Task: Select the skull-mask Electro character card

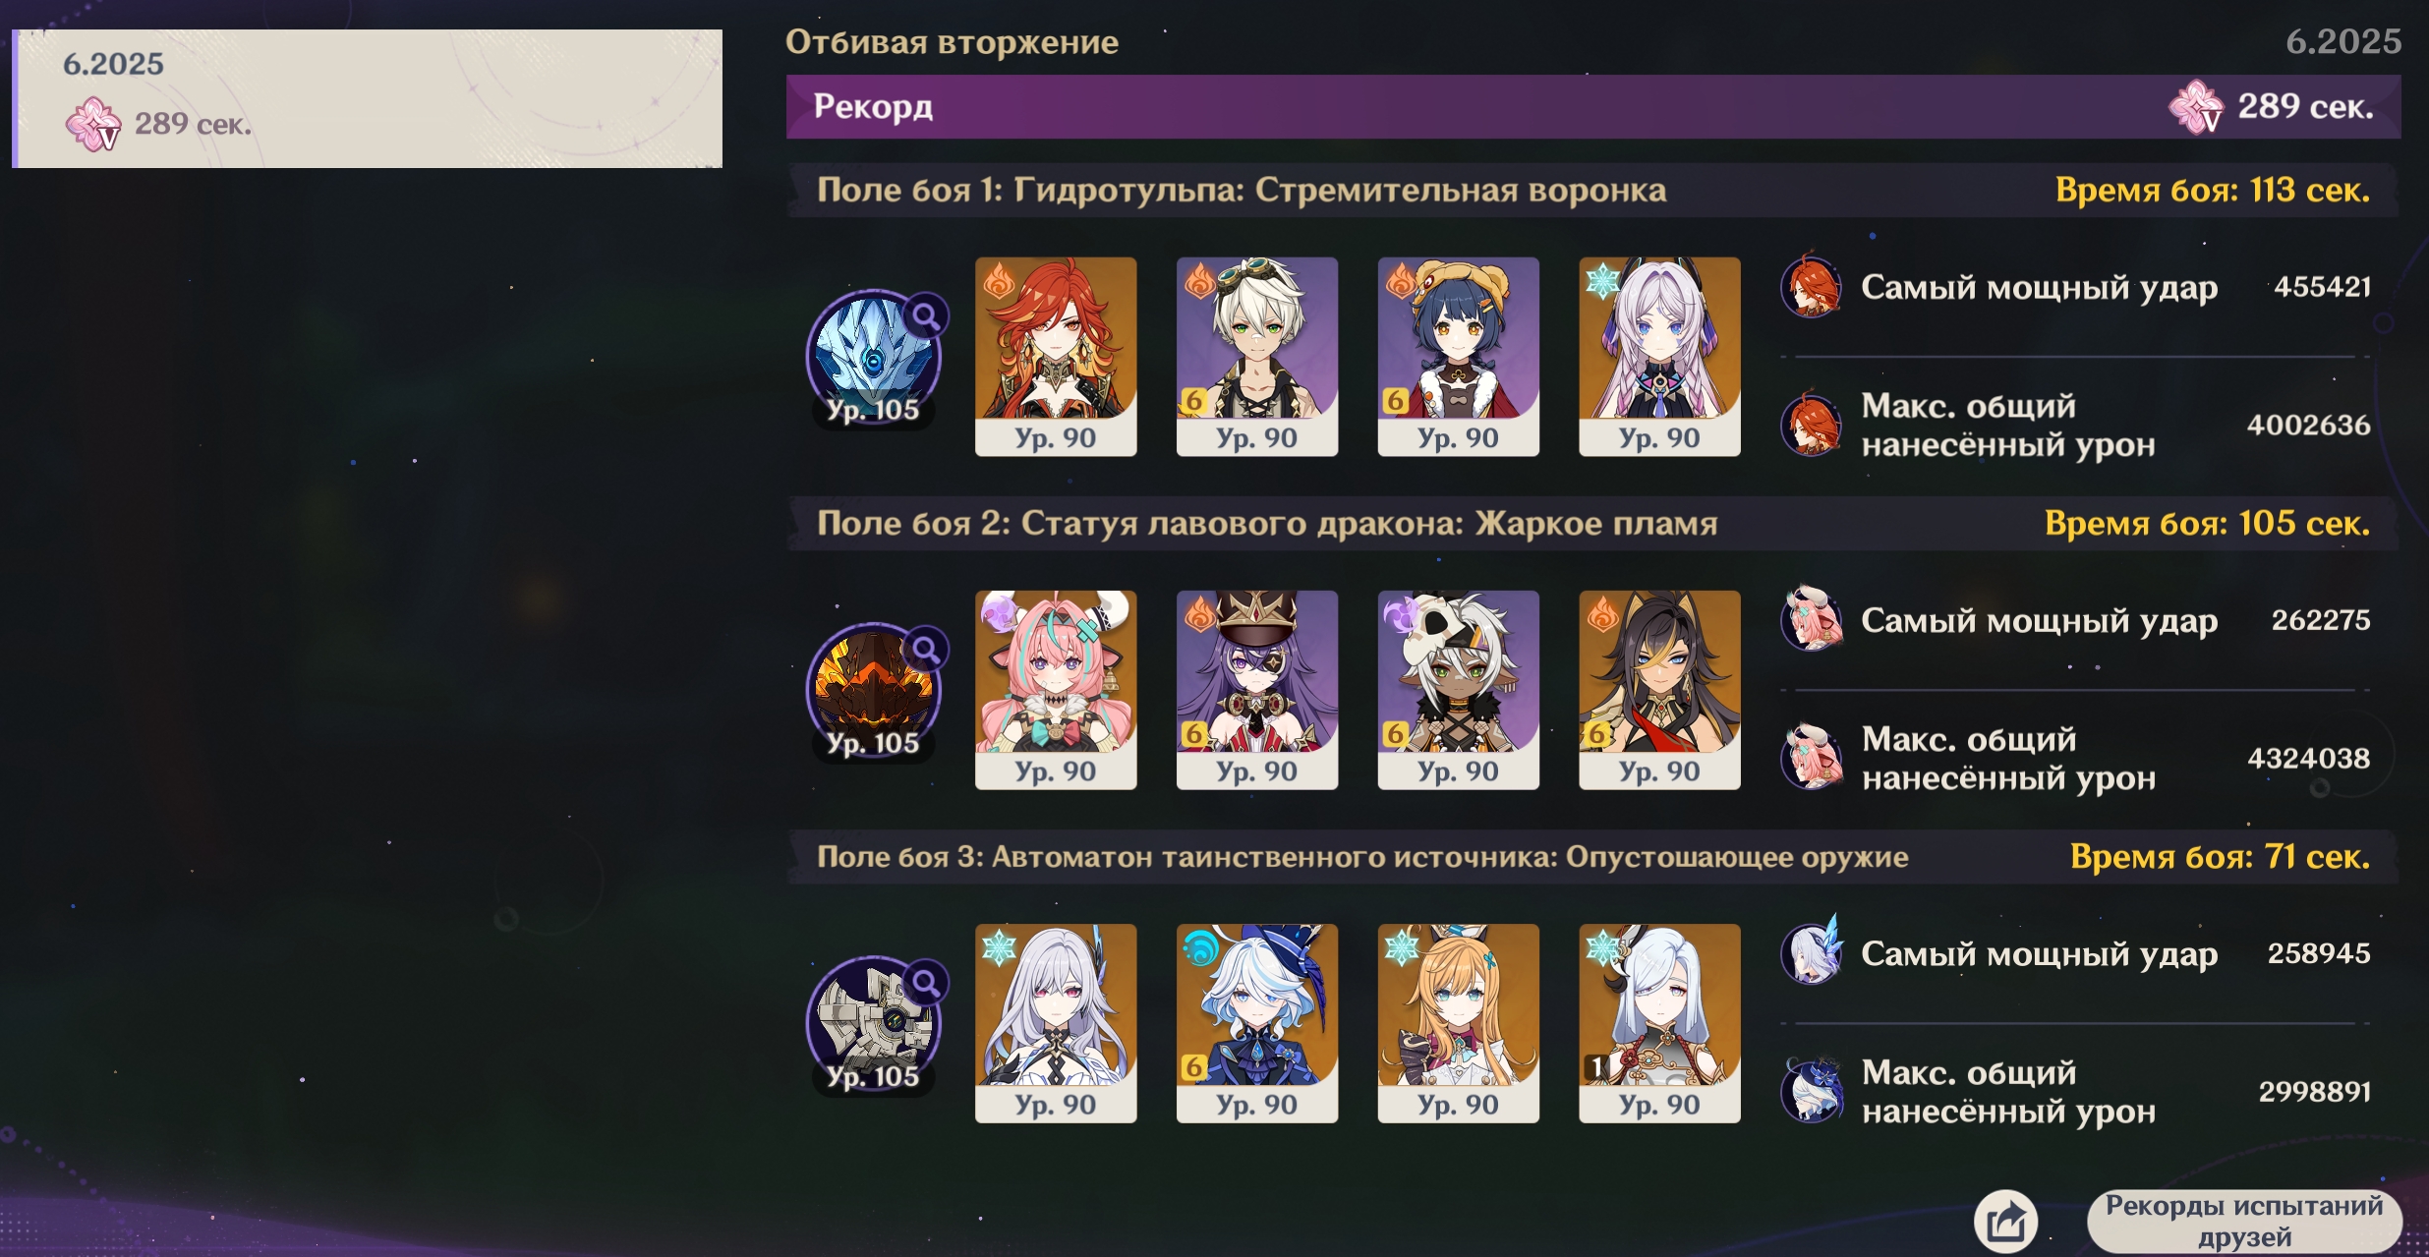Action: coord(1459,690)
